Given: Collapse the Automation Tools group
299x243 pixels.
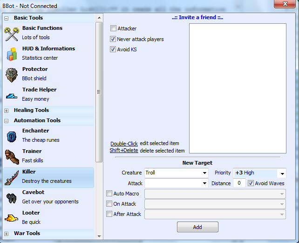Looking at the screenshot, I should 7,121.
